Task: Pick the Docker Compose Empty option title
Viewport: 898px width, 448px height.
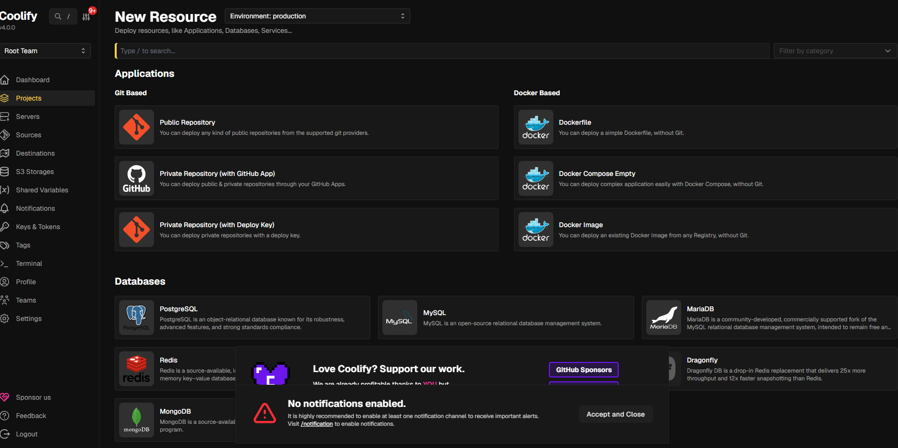Action: tap(597, 173)
